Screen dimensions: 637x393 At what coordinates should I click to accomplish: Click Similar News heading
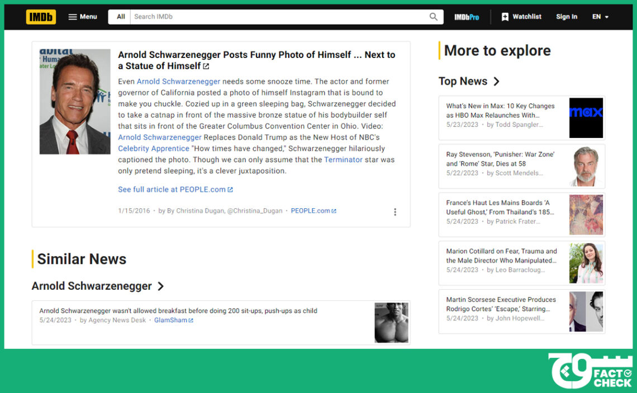(82, 259)
